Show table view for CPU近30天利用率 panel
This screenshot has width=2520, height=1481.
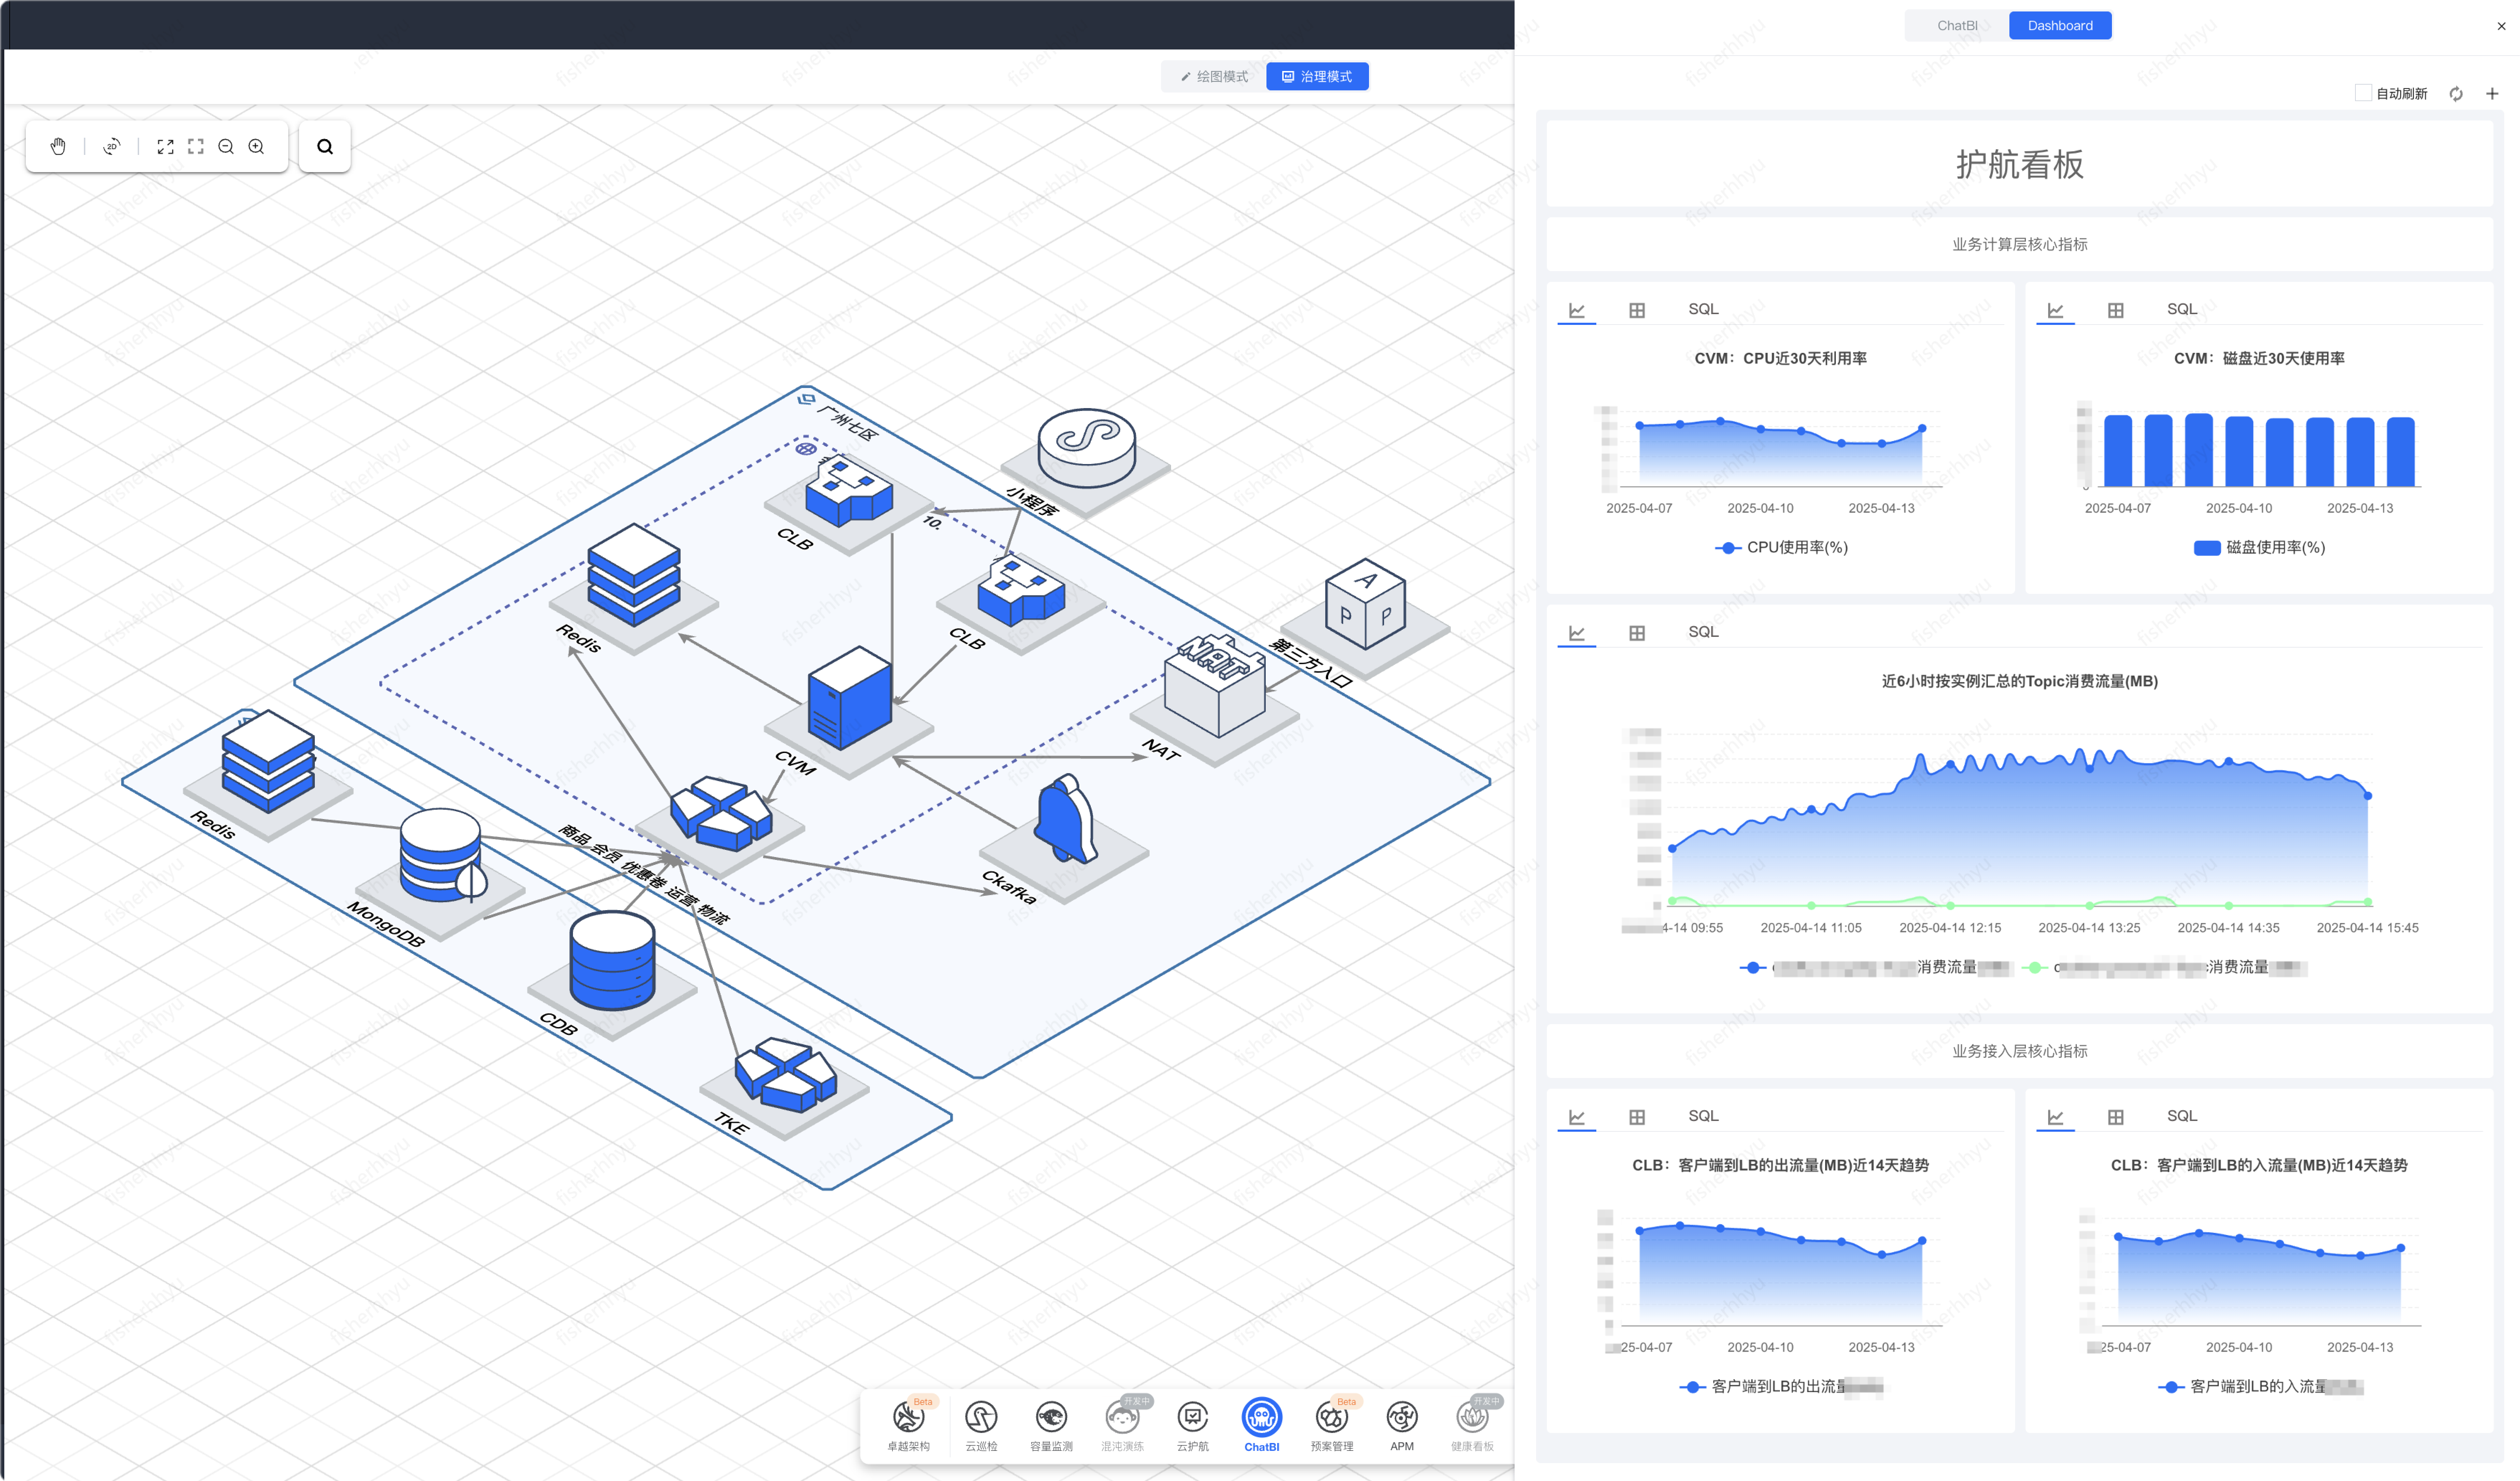point(1637,311)
